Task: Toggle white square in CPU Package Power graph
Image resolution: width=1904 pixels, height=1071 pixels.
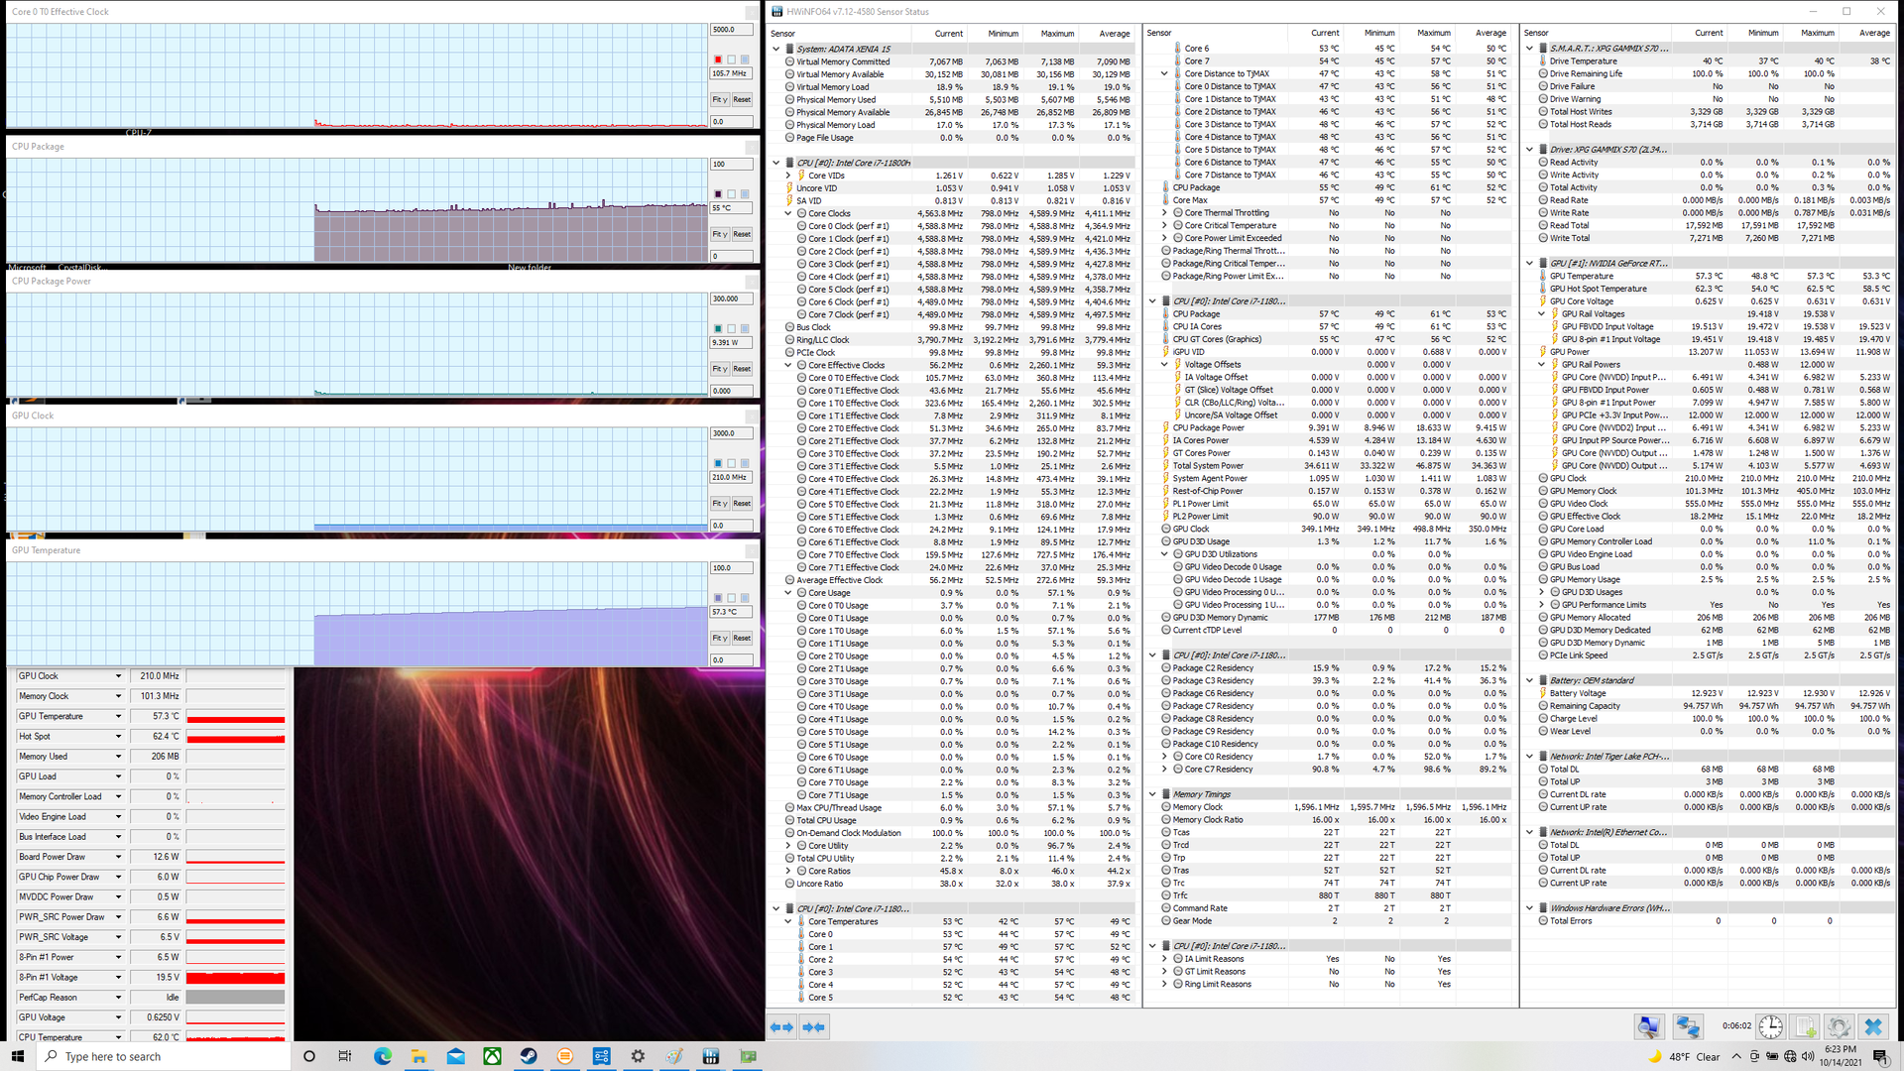Action: (732, 328)
